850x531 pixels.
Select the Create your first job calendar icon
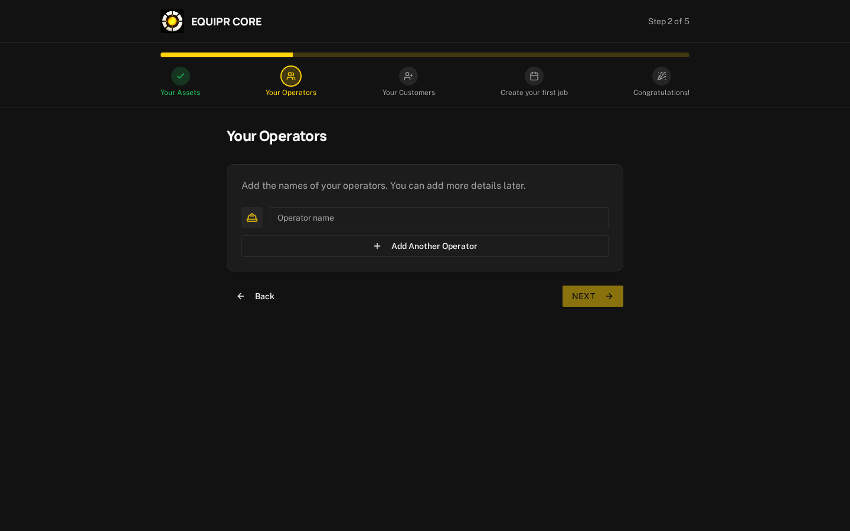tap(534, 76)
